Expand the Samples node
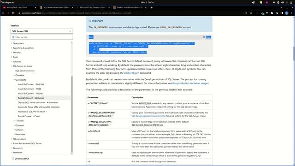Screen dimensions: 295x166 tap(19, 130)
